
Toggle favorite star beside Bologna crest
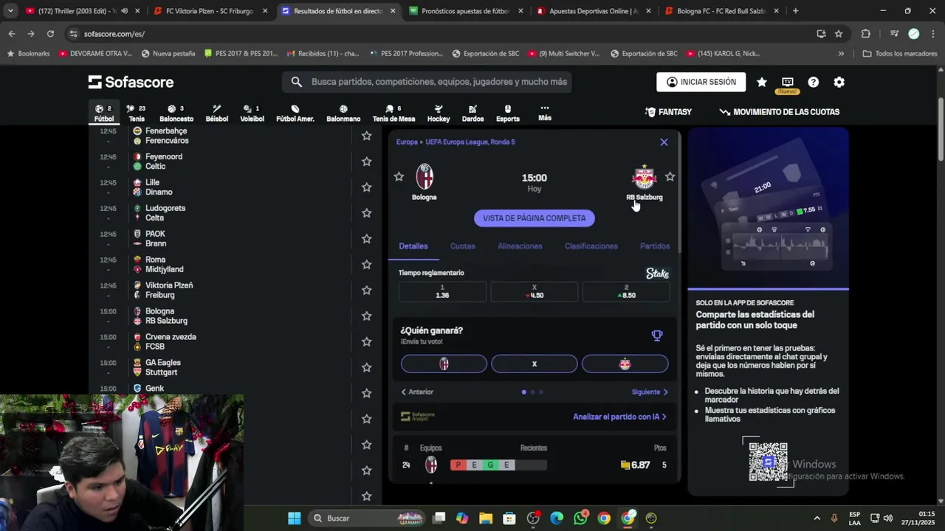[x=399, y=176]
